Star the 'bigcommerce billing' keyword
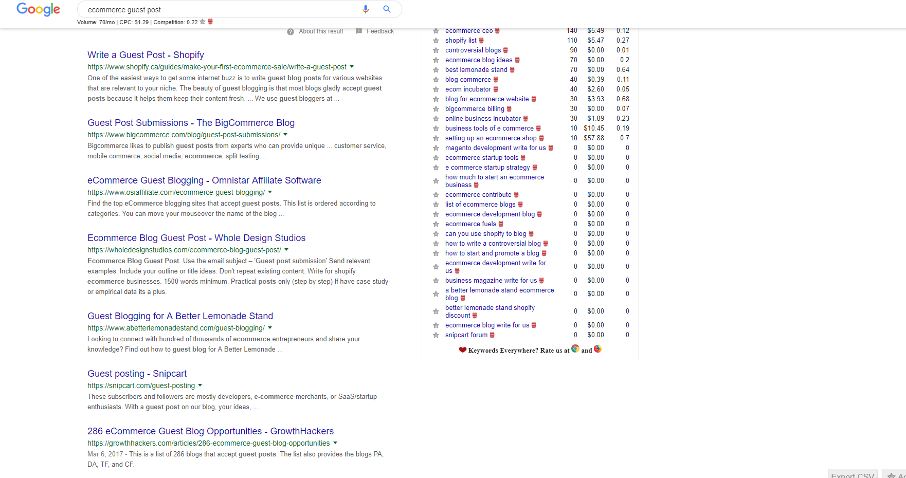The width and height of the screenshot is (906, 478). (436, 109)
